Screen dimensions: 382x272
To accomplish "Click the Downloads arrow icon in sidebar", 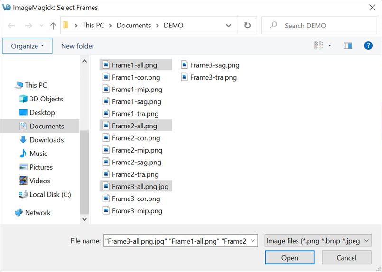I will coord(23,140).
